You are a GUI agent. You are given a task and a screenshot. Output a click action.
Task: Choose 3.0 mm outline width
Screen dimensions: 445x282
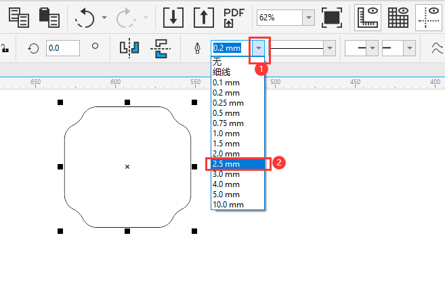pos(238,174)
